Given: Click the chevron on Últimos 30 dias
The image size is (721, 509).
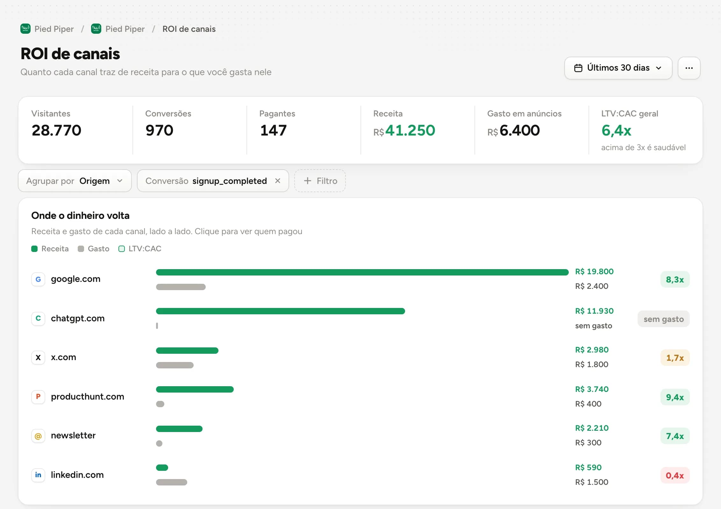Looking at the screenshot, I should pos(659,68).
